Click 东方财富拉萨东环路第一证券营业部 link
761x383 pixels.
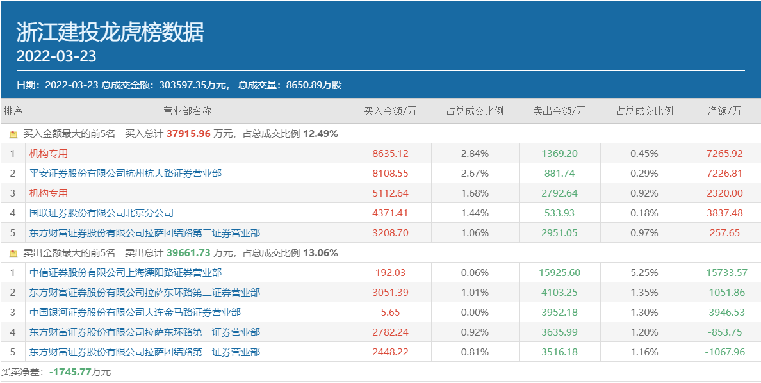(145, 332)
